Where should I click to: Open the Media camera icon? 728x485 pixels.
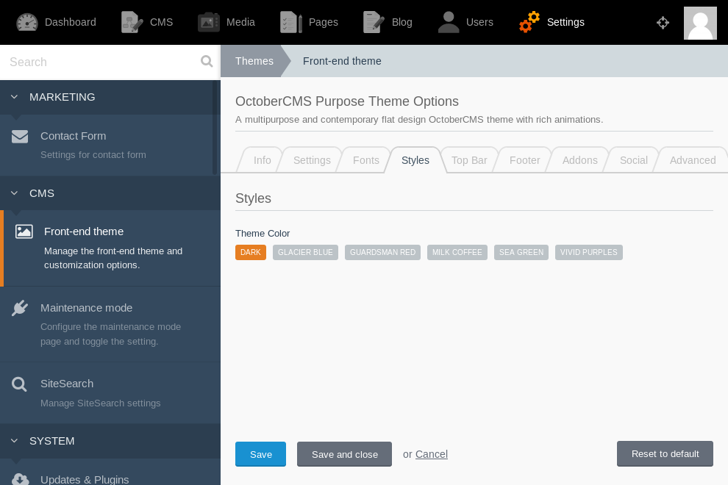pos(208,22)
